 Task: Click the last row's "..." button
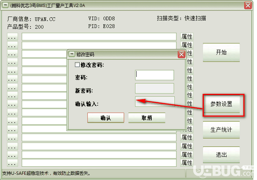click(x=12, y=163)
